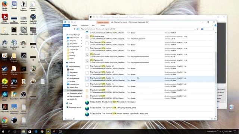Open the notification center icon
Image resolution: width=239 pixels, height=134 pixels.
coord(235,131)
